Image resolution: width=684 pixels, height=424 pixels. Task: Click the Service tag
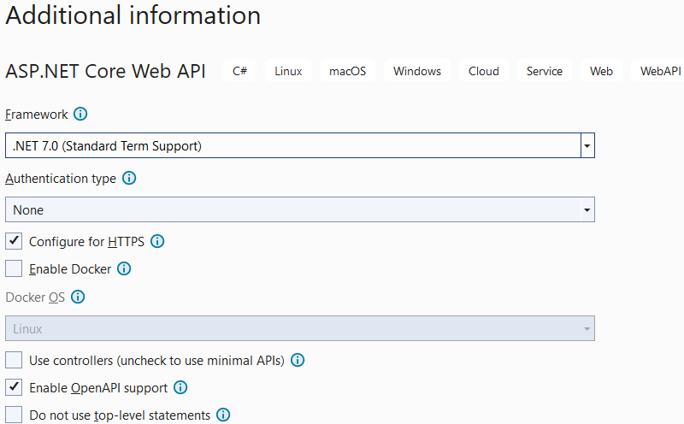tap(545, 71)
